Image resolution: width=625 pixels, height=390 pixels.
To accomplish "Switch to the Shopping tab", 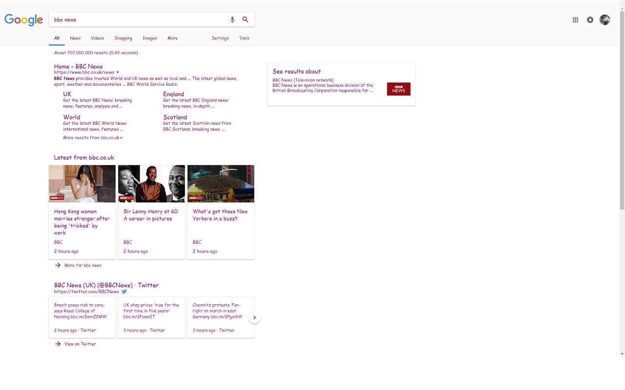I will pos(123,38).
